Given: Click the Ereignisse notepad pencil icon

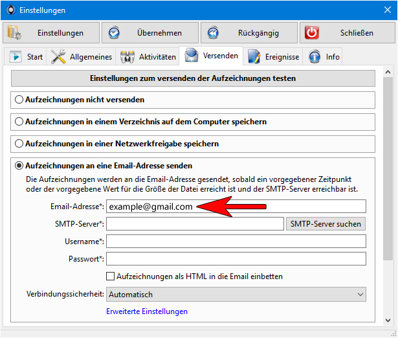Looking at the screenshot, I should [254, 56].
